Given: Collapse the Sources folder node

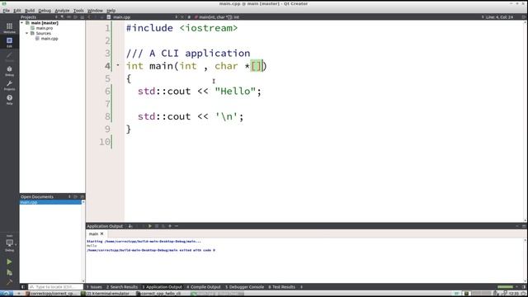Looking at the screenshot, I should 27,33.
